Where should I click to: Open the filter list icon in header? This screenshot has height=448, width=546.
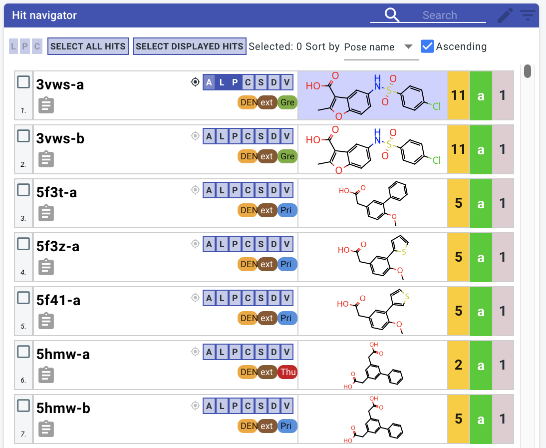coord(528,15)
